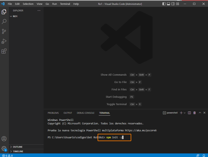Open the Run and Debug view
Screen dimensions: 208x157
tap(4, 41)
